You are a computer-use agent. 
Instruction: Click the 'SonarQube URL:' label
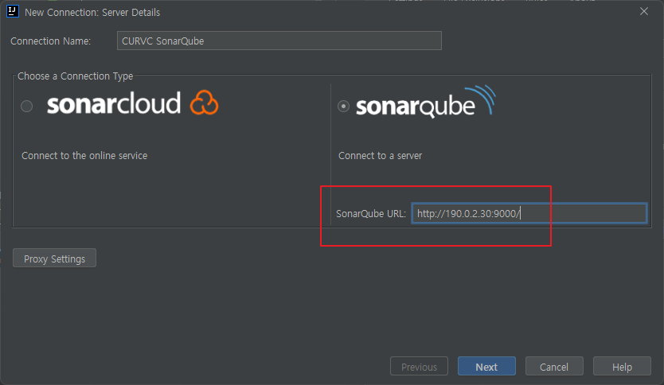pos(370,214)
